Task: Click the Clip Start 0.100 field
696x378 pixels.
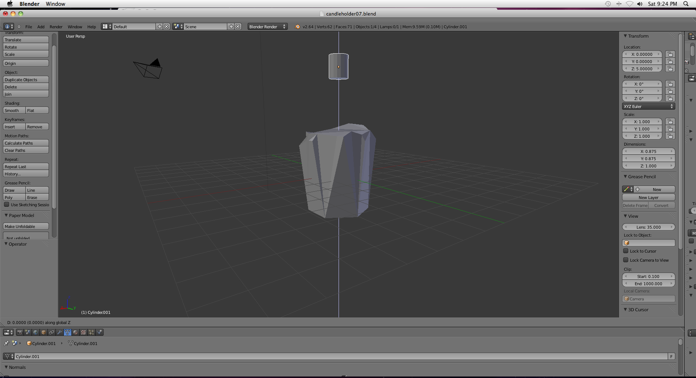Action: pos(649,277)
